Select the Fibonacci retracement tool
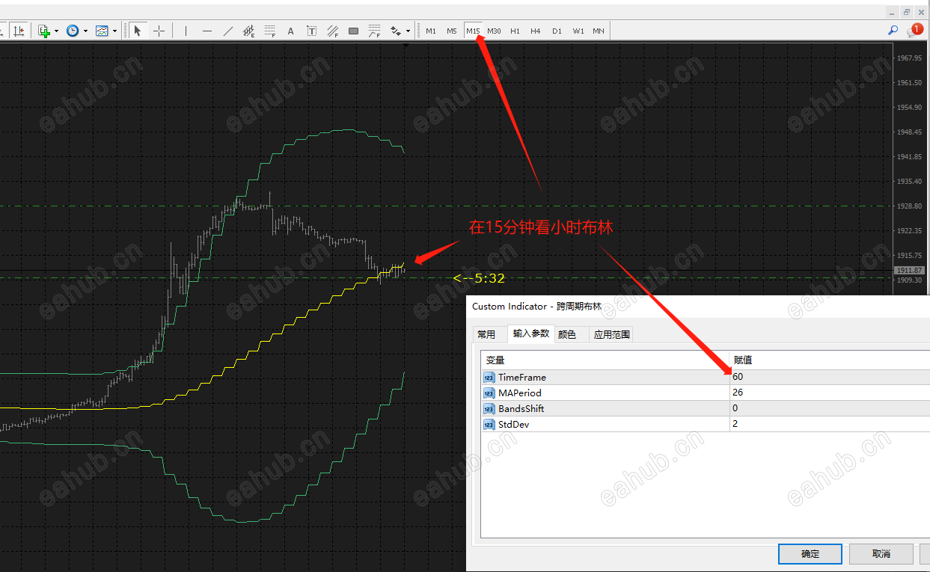930x572 pixels. (270, 31)
